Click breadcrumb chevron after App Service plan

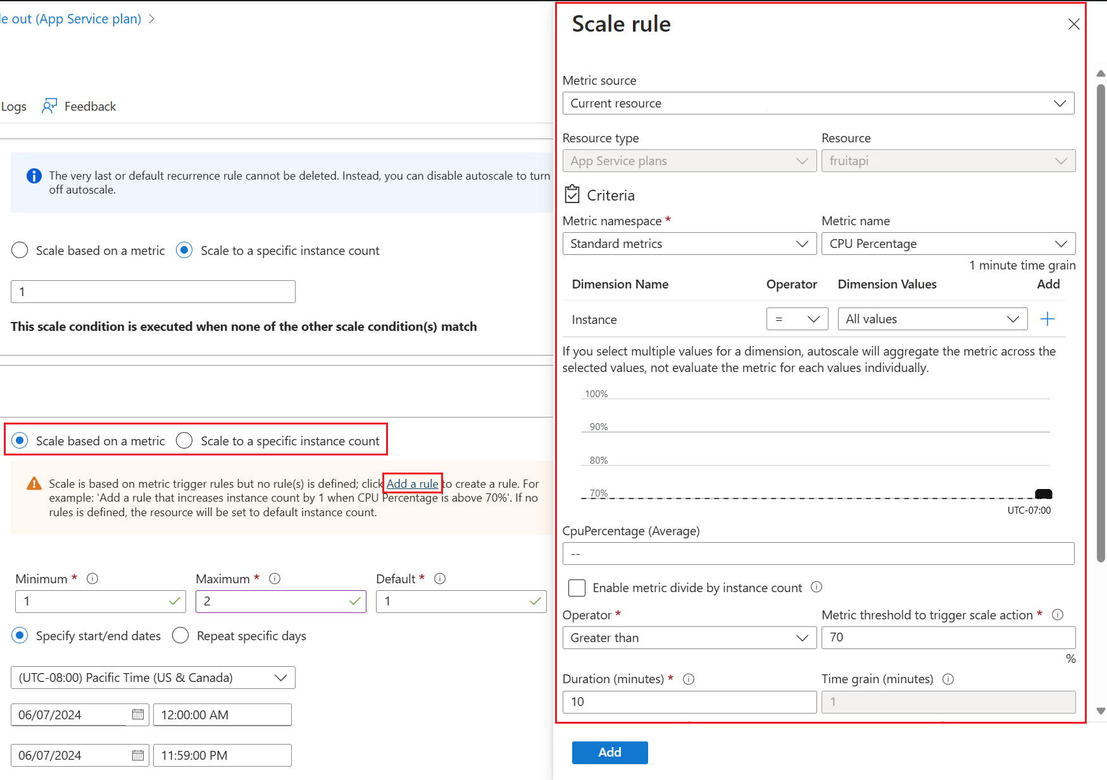pyautogui.click(x=151, y=19)
